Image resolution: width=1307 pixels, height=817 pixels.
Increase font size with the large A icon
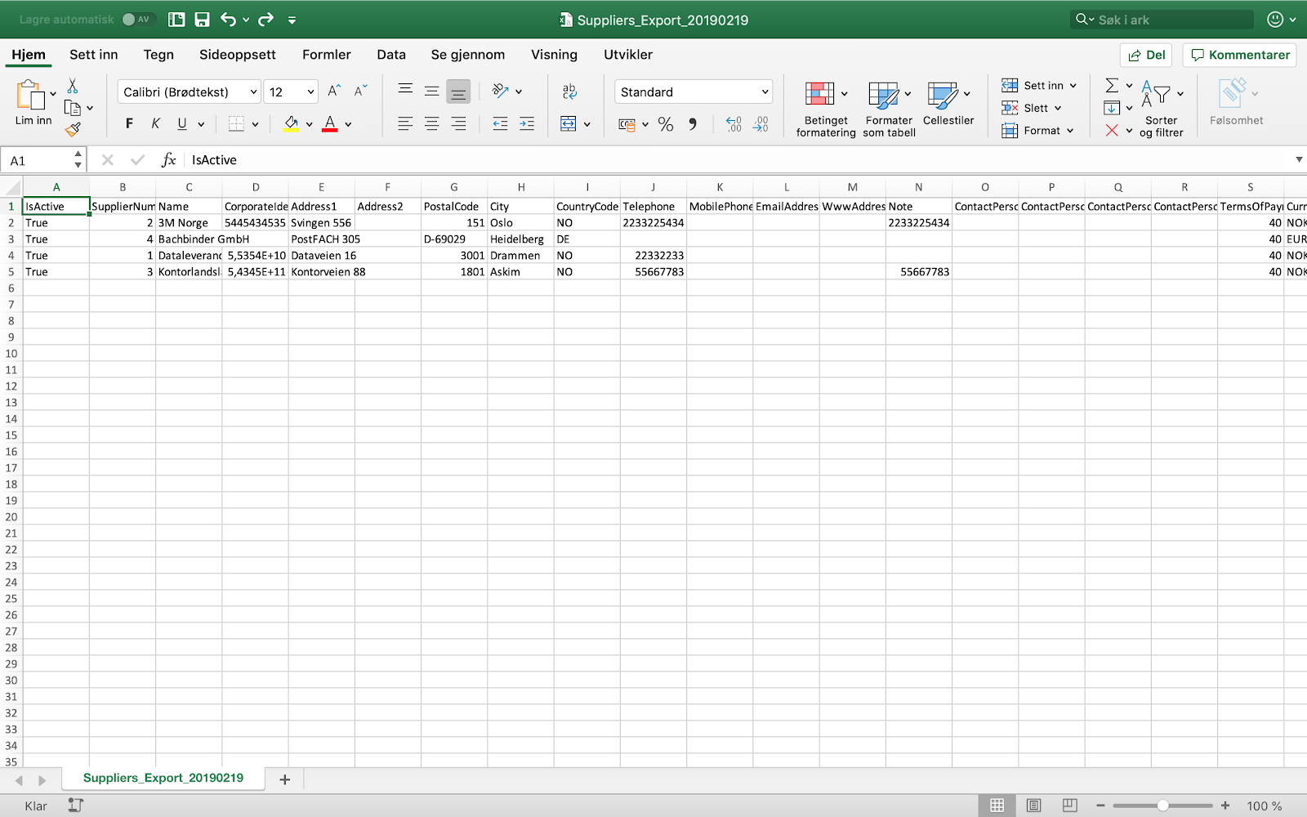click(333, 92)
